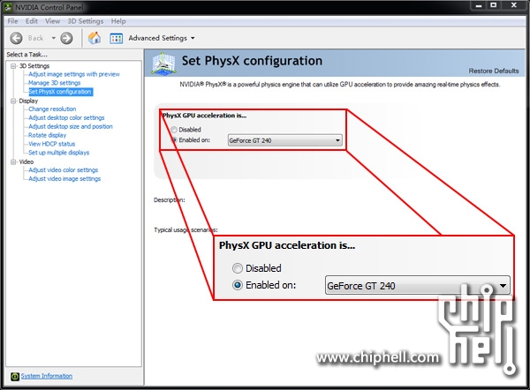Click the 'Select a Task...' label
Viewport: 530px width, 390px height.
coord(27,55)
